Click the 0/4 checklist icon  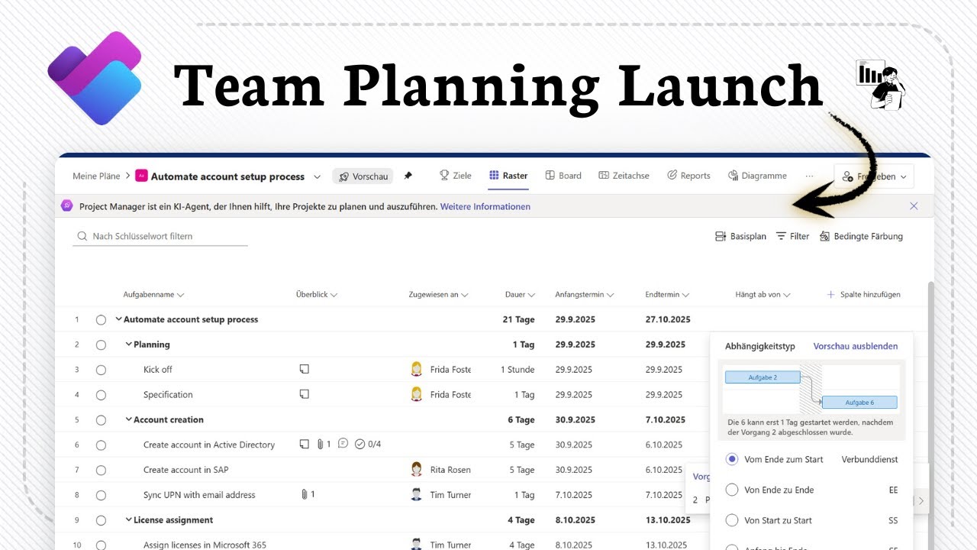(x=360, y=445)
